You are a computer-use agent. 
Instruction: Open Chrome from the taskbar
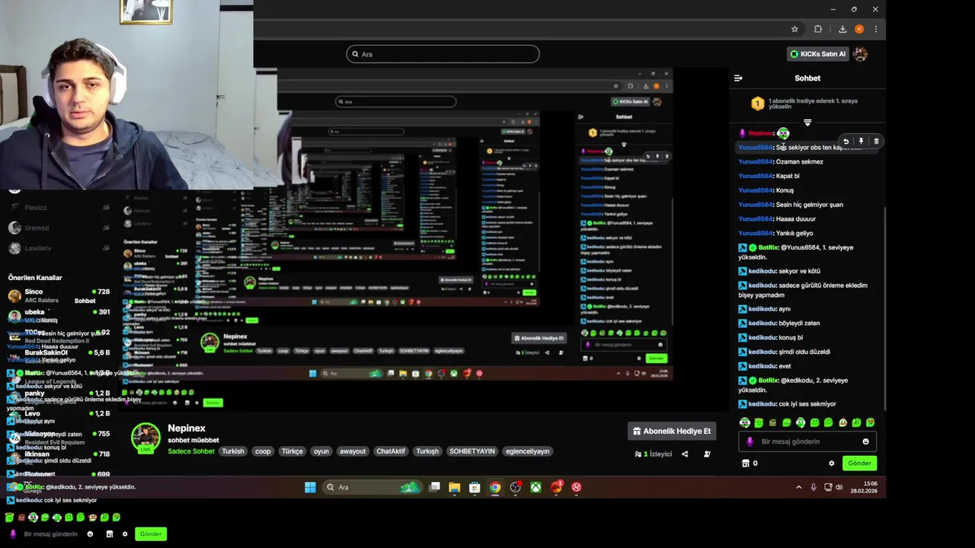[495, 487]
